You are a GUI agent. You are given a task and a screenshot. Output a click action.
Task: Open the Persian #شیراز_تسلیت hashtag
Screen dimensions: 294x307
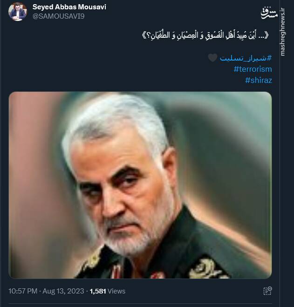pyautogui.click(x=246, y=58)
